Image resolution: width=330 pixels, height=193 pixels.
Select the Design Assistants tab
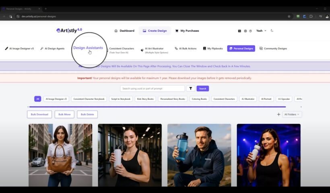(88, 48)
